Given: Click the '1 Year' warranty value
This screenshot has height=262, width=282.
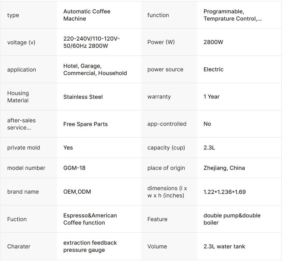Looking at the screenshot, I should tap(211, 97).
